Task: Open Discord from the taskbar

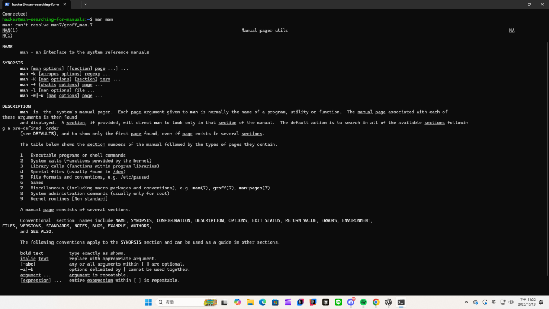Action: [x=351, y=303]
